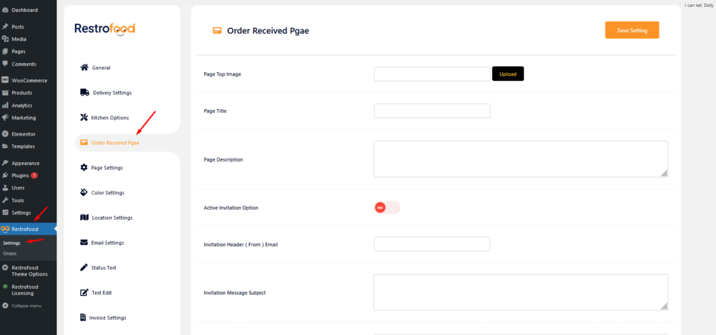Select the Delivery Settings truck icon
Screen dimensions: 716x335
85,92
